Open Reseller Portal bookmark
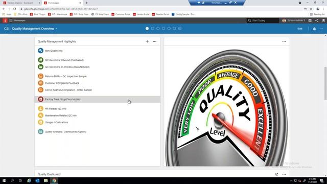The height and width of the screenshot is (184, 327). point(160,14)
